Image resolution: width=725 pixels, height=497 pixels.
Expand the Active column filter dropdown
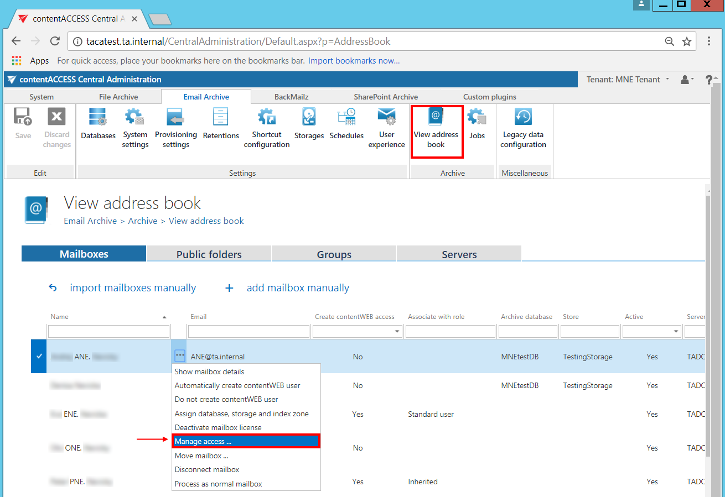tap(676, 332)
